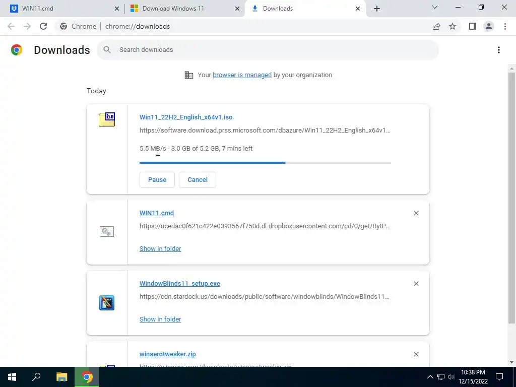Go forward to next page
Screen dimensions: 516x387
point(27,26)
